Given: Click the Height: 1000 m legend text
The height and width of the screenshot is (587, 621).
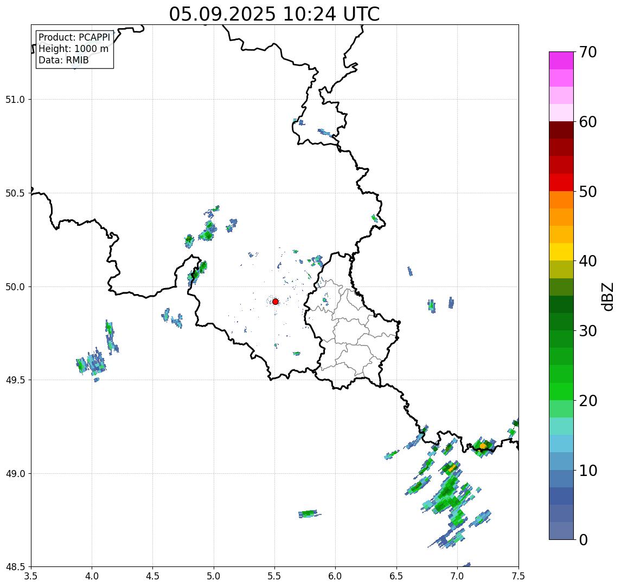Looking at the screenshot, I should (x=73, y=49).
